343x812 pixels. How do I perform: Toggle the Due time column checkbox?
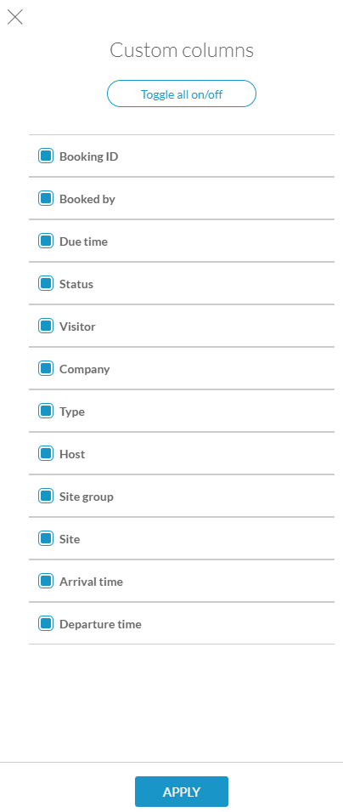point(46,241)
